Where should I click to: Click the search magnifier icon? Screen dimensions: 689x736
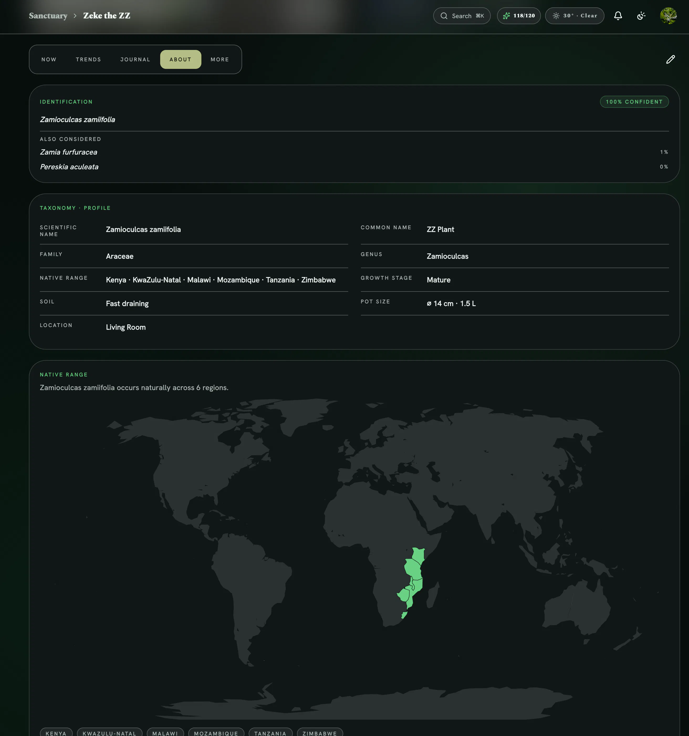444,16
